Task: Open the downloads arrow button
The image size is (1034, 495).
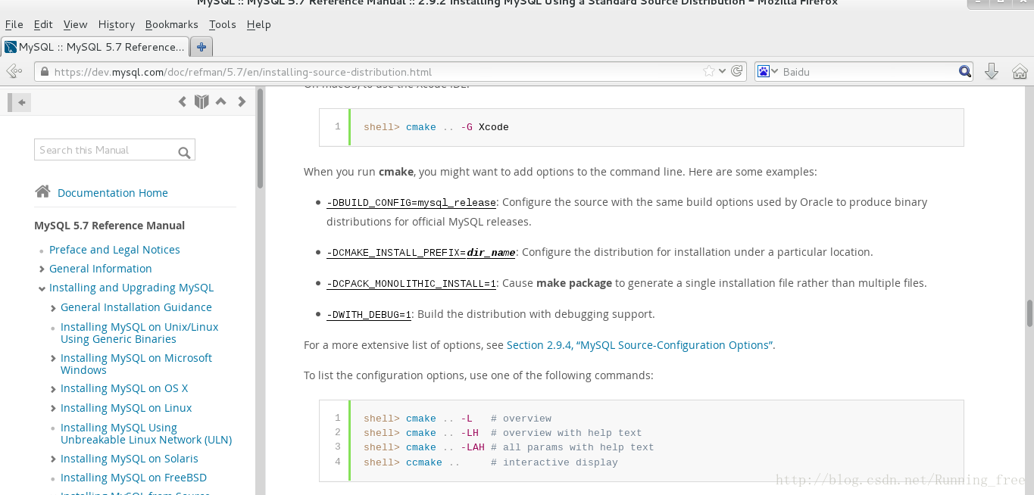Action: coord(991,72)
